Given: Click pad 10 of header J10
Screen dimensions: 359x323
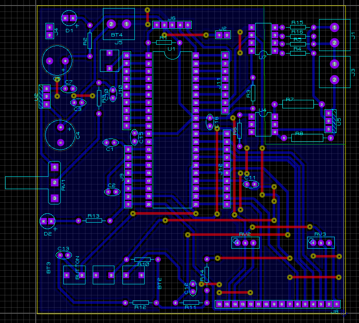Looking at the screenshot, I should coord(127,56).
